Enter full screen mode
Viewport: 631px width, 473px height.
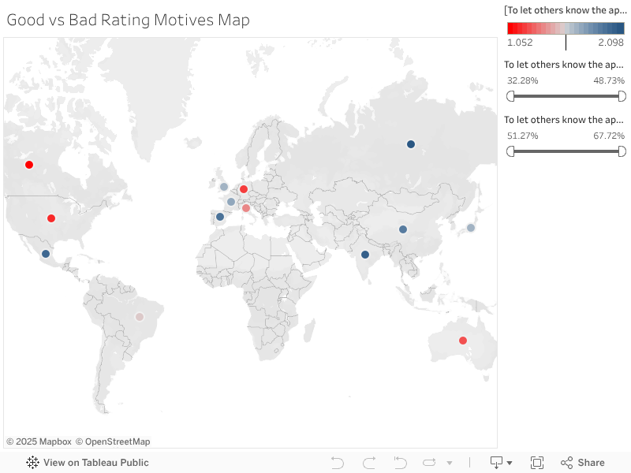537,463
